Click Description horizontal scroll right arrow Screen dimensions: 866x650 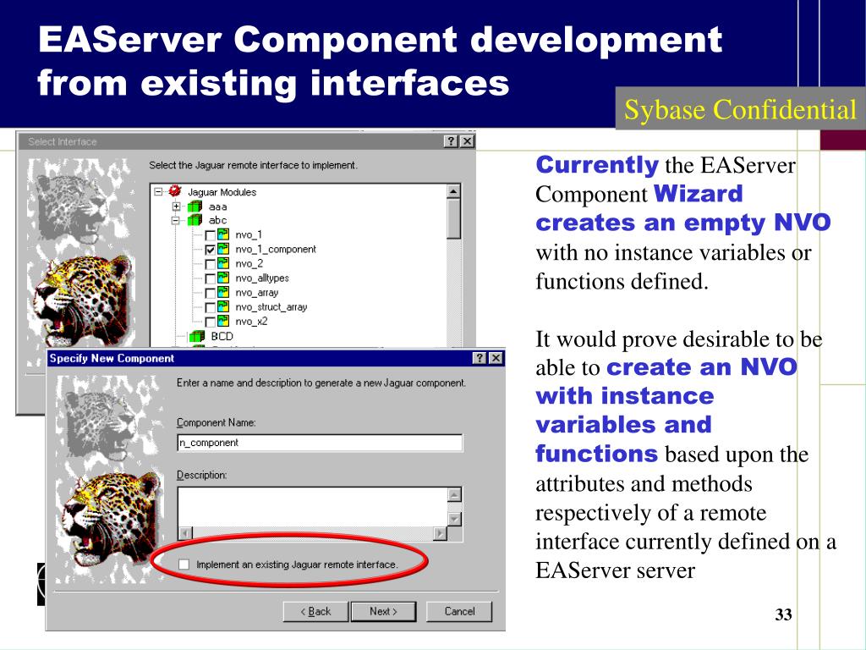[440, 533]
